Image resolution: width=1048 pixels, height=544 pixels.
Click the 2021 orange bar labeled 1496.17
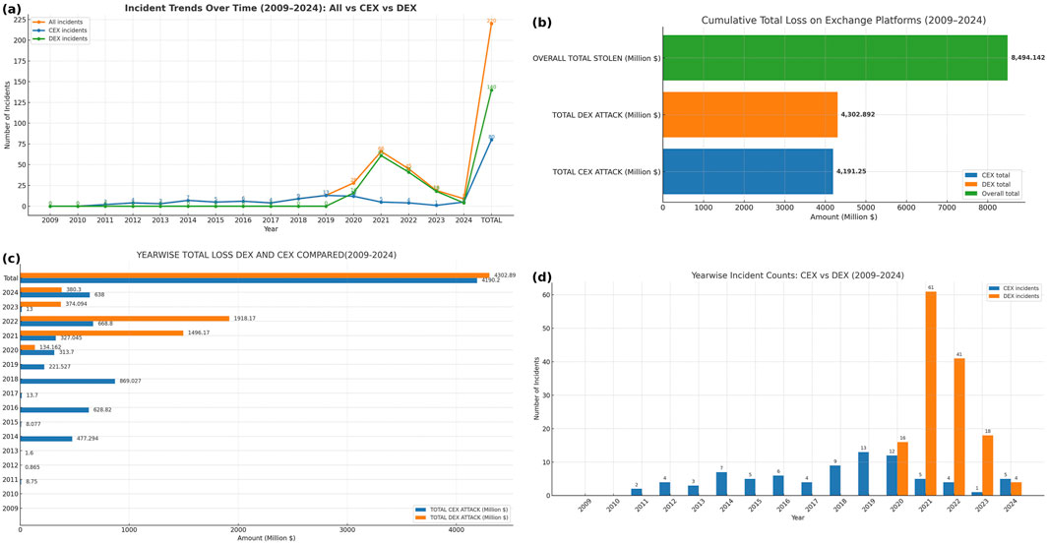[101, 332]
